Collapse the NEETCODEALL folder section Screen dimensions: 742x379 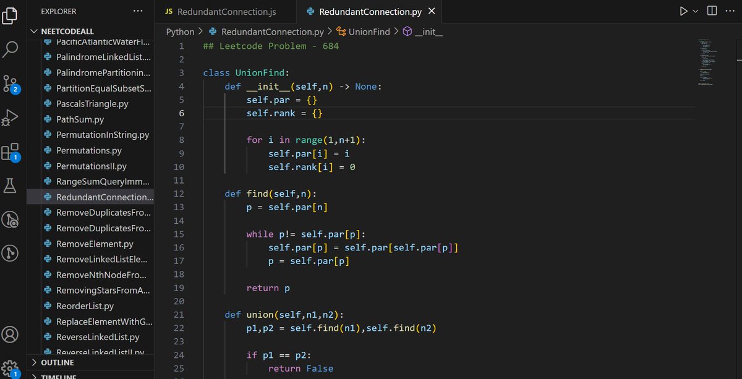(x=90, y=30)
